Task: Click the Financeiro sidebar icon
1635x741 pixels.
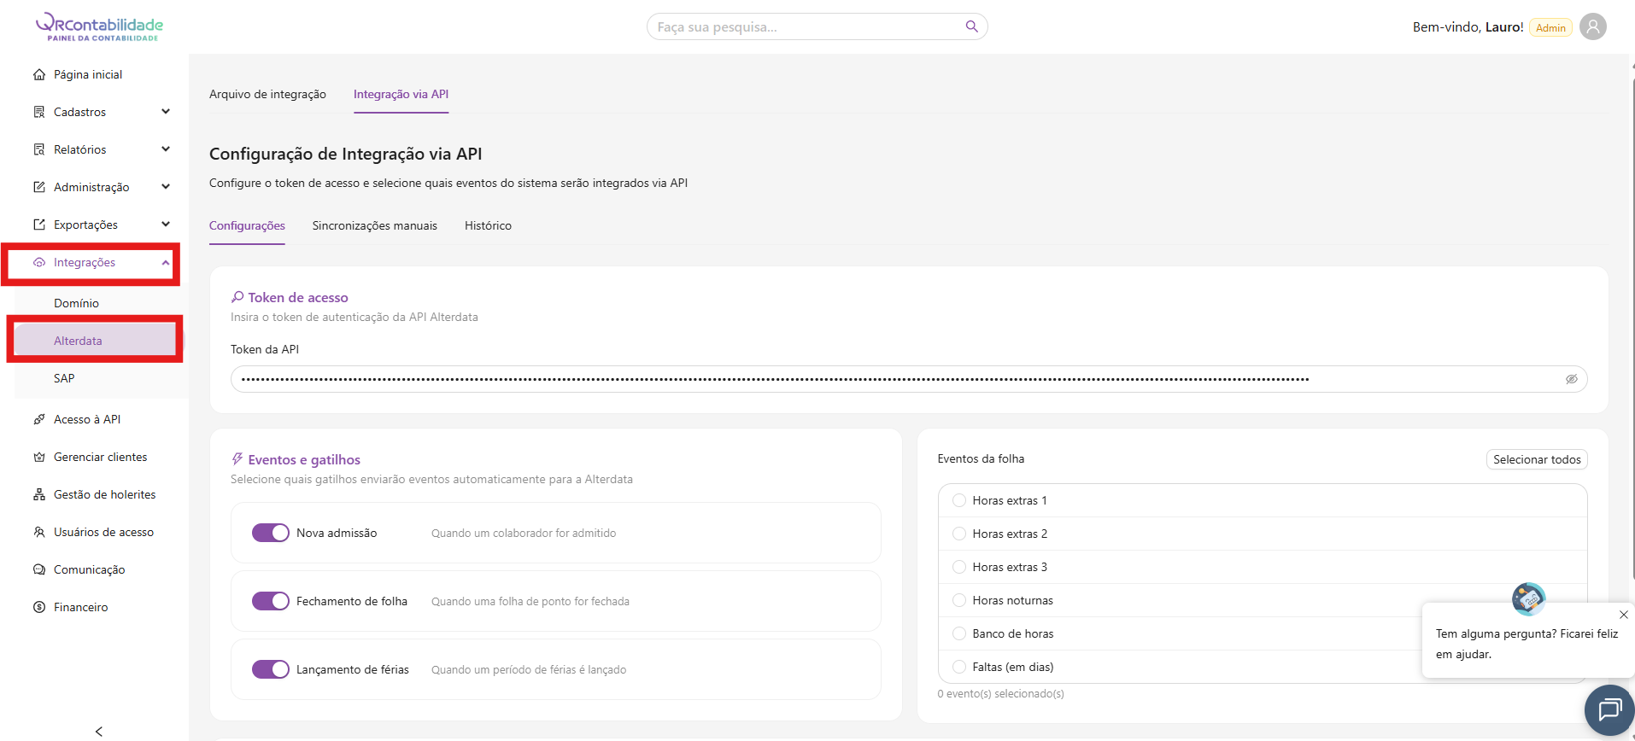Action: pyautogui.click(x=39, y=607)
